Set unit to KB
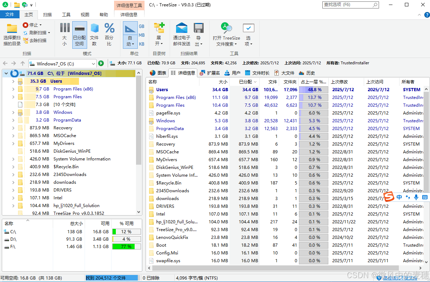430x282 pixels. coord(142,44)
